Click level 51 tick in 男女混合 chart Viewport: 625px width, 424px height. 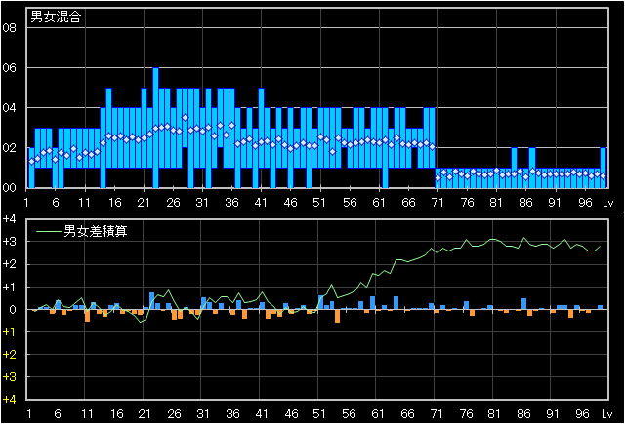point(319,203)
